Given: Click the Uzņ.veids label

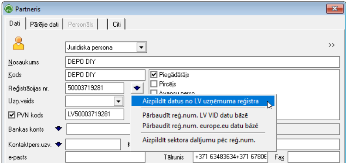Looking at the screenshot, I should click(21, 101).
